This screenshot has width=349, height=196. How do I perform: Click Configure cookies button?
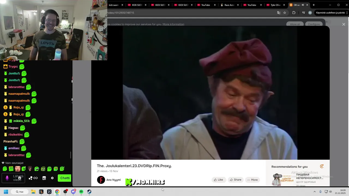pos(314,24)
